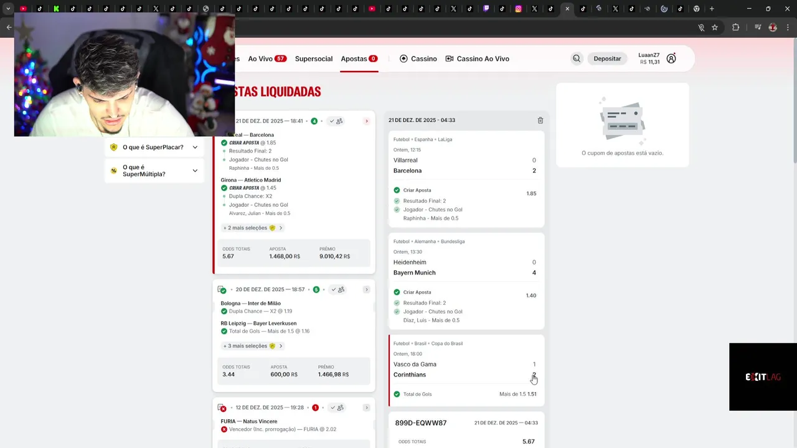Click 'Diaz, Luis - Mais de 0.5' selection
The height and width of the screenshot is (448, 797).
point(432,320)
